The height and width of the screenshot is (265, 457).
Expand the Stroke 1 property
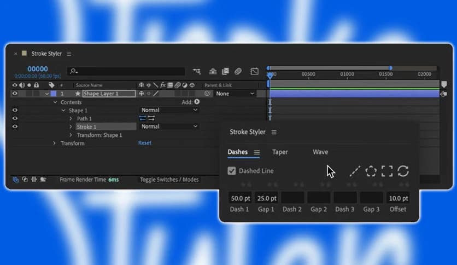71,126
